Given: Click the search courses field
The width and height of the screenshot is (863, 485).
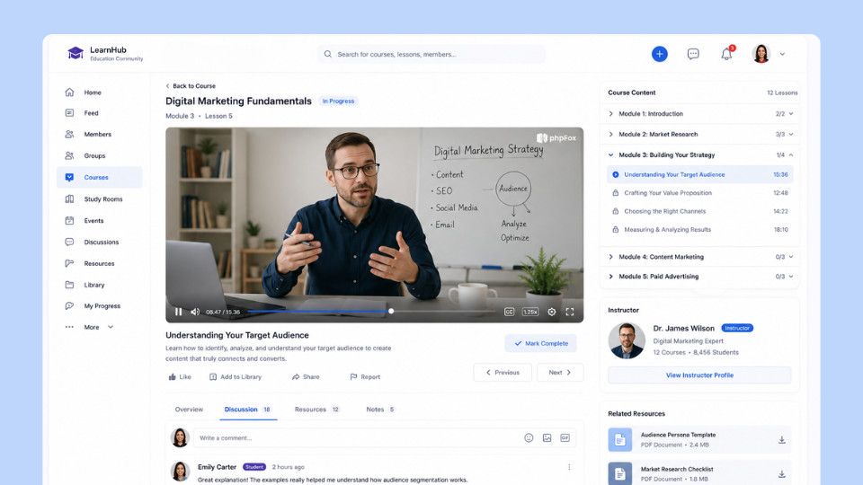Looking at the screenshot, I should tap(431, 54).
